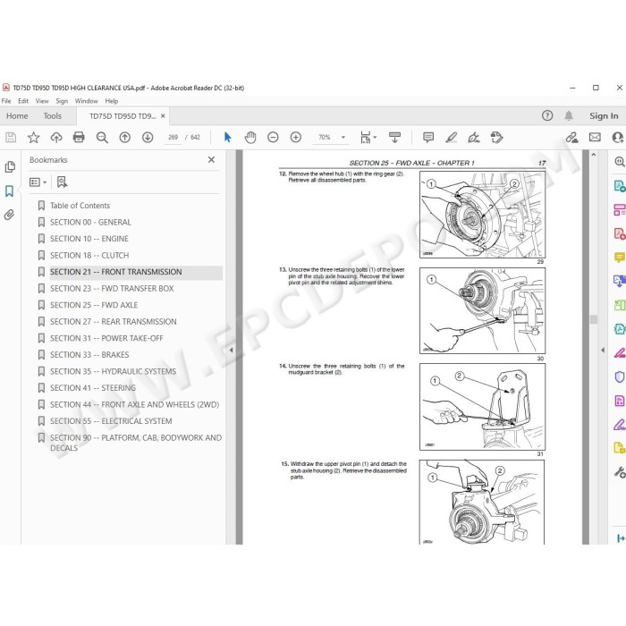Screen dimensions: 626x626
Task: Close the TD75D TD95D document tab
Action: [163, 116]
